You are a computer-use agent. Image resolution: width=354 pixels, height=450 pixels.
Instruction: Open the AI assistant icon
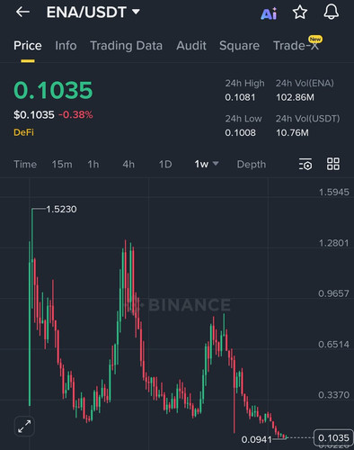tap(269, 13)
